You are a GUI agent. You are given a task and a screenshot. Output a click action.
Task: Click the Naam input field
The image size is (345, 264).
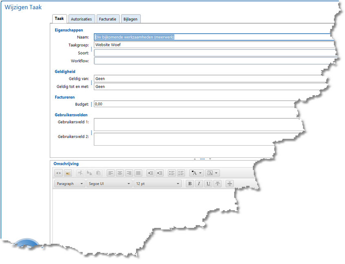213,37
